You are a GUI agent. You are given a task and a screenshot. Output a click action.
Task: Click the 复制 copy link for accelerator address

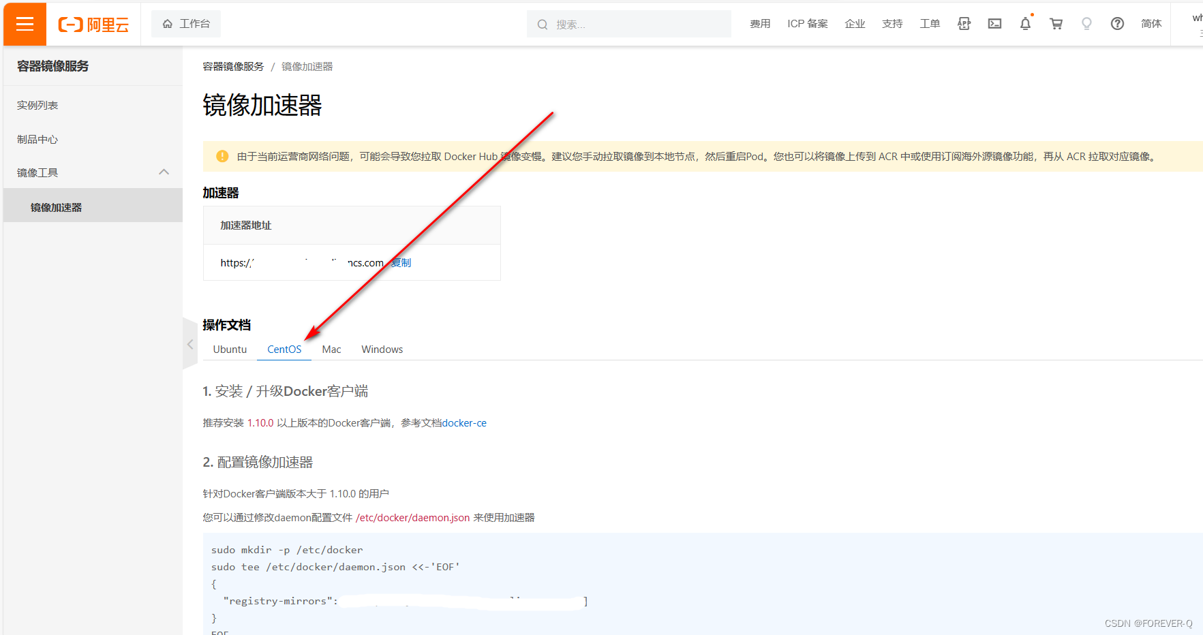pos(401,263)
